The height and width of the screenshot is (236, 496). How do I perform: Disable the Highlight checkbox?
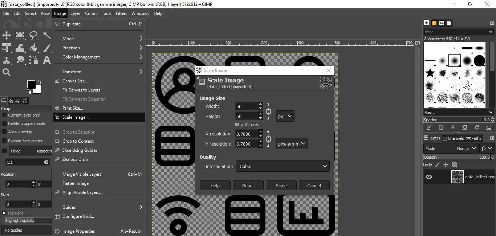click(x=4, y=213)
